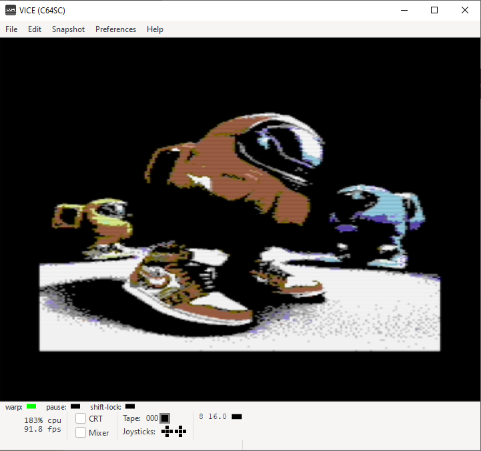Open the Preferences menu
481x451 pixels.
(x=115, y=29)
